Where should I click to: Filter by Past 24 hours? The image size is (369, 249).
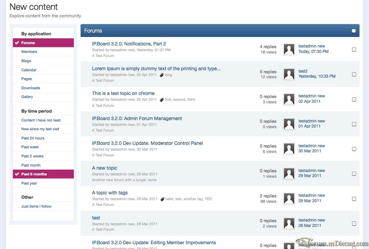tap(43, 138)
